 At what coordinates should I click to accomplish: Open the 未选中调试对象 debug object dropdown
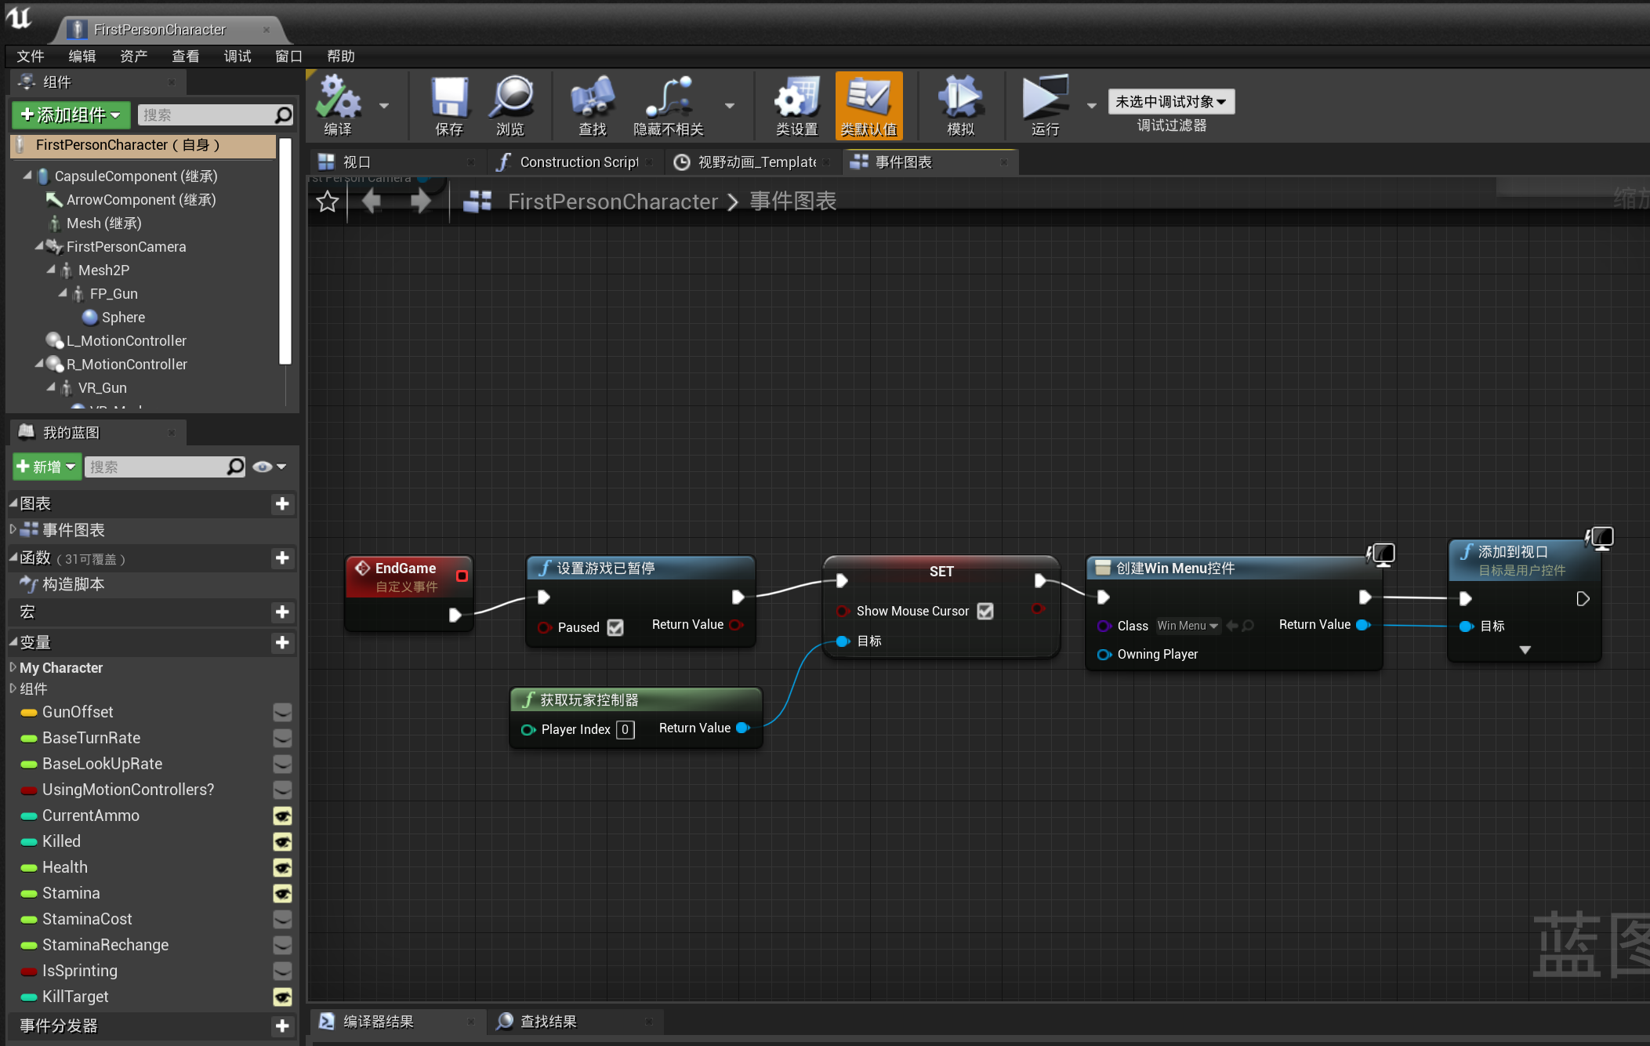[1170, 101]
